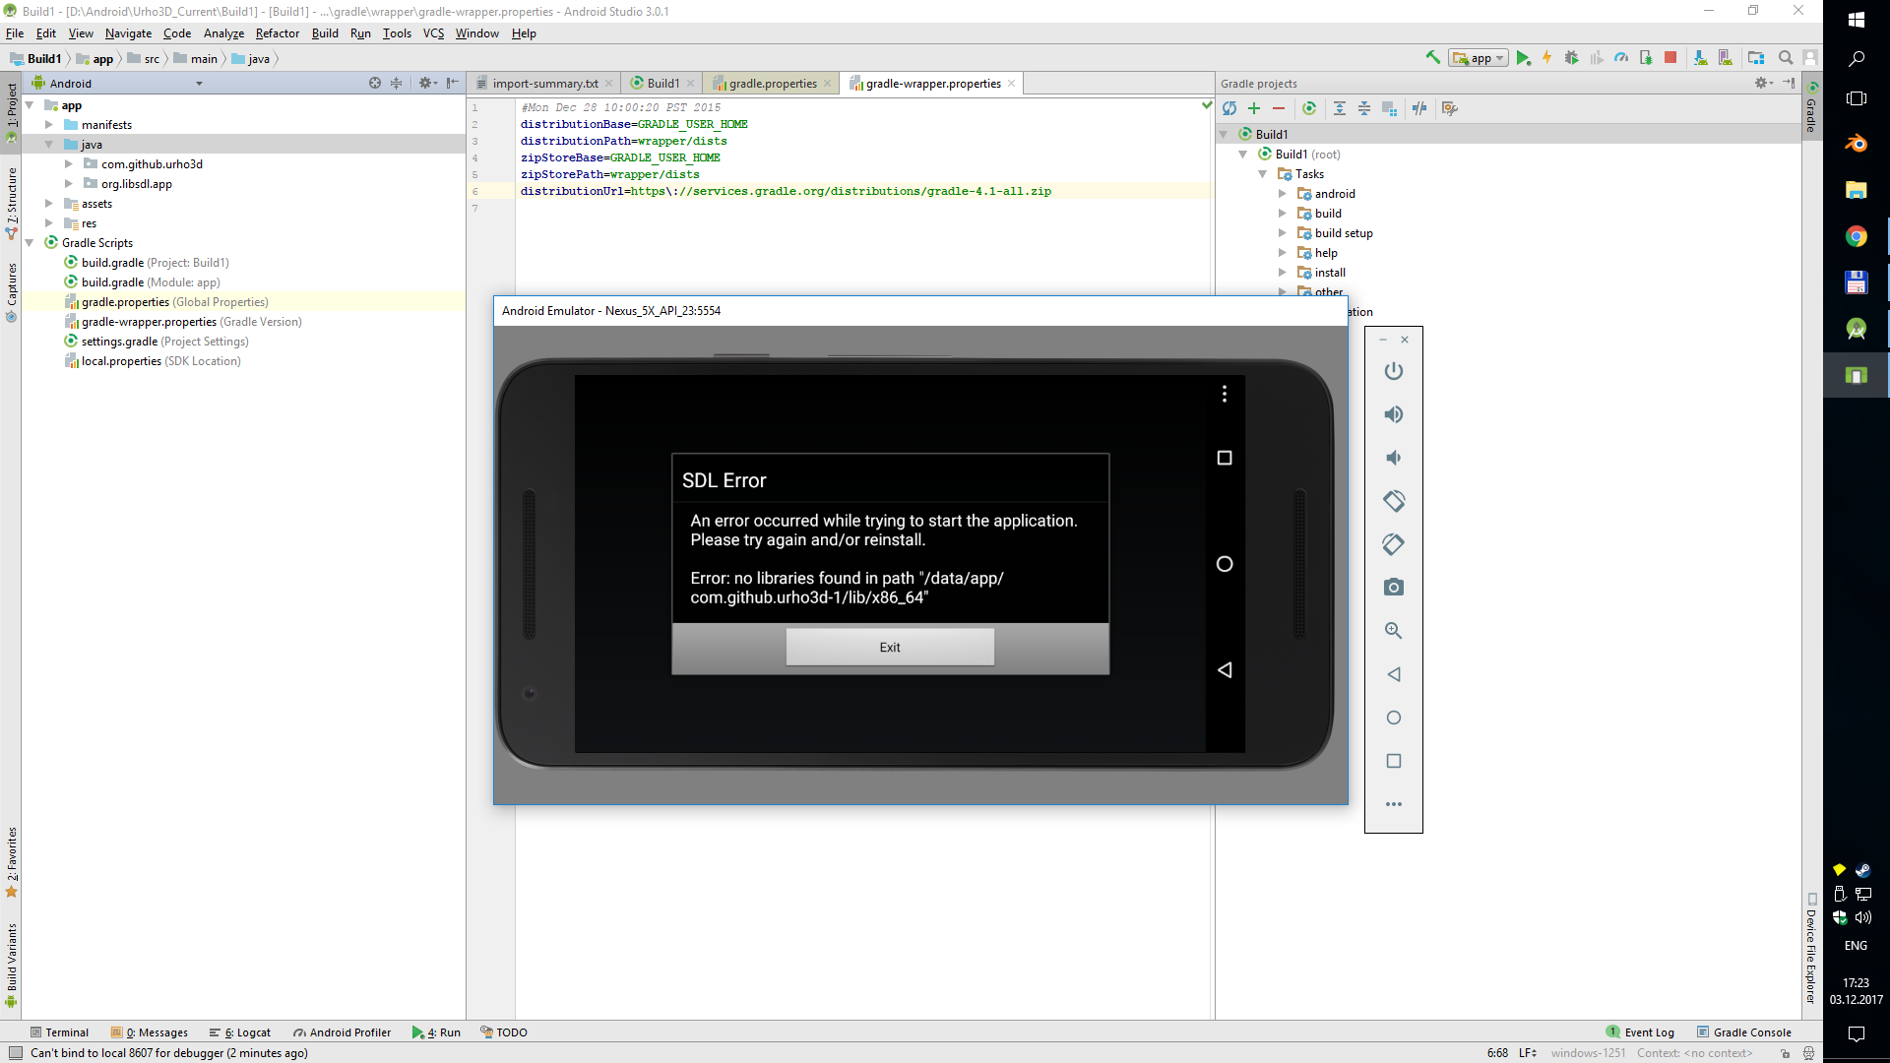The height and width of the screenshot is (1063, 1890).
Task: Open the Terminal tool window
Action: pos(59,1032)
